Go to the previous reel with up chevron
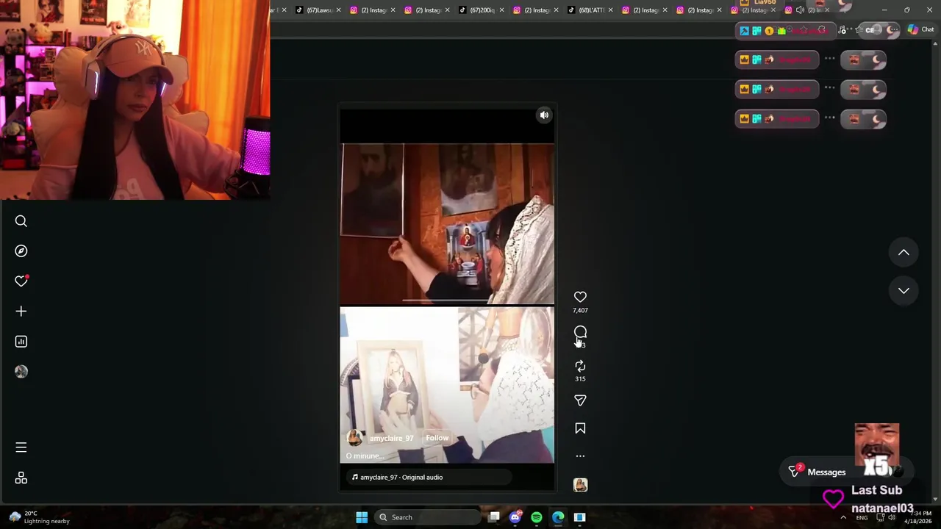941x529 pixels. 904,253
